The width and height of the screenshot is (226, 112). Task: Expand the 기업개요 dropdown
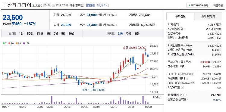pos(102,5)
